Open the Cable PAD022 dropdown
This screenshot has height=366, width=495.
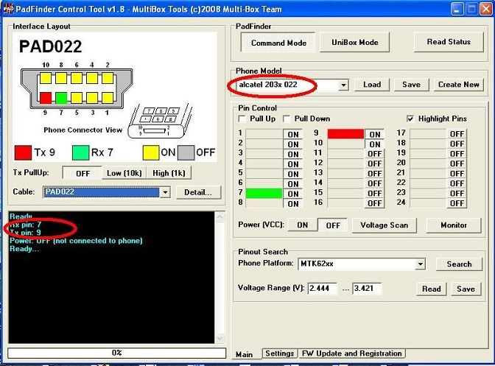(165, 192)
